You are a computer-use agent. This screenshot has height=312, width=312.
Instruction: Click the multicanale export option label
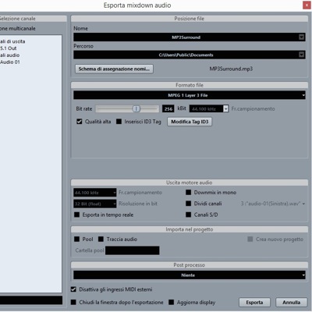(x=18, y=29)
